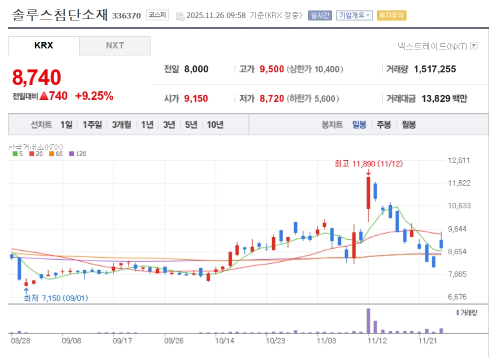Click the purple 거래량 volume legend marker
Screen dimensions: 489x357
coord(457,312)
